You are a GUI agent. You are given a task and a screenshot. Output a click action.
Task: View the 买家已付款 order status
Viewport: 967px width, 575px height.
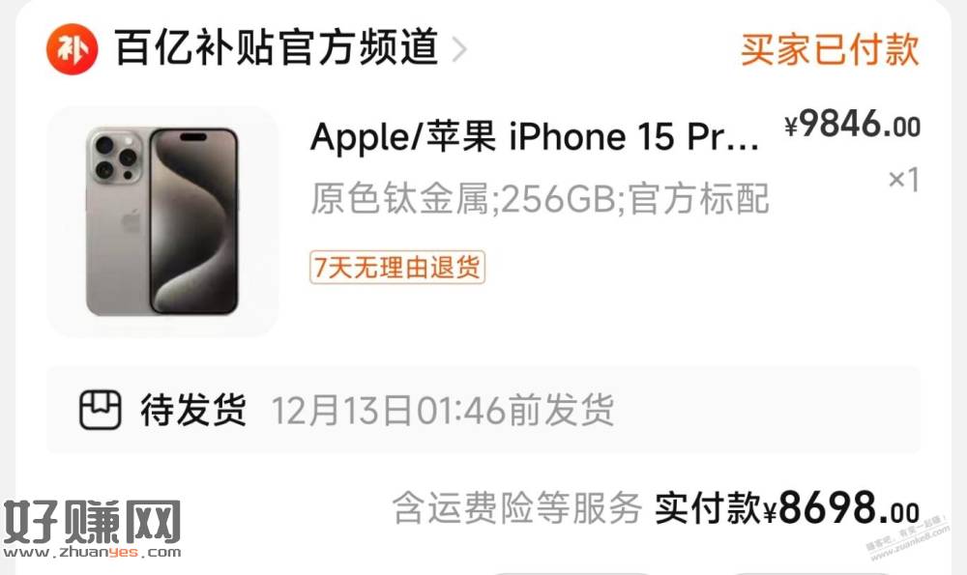point(830,49)
